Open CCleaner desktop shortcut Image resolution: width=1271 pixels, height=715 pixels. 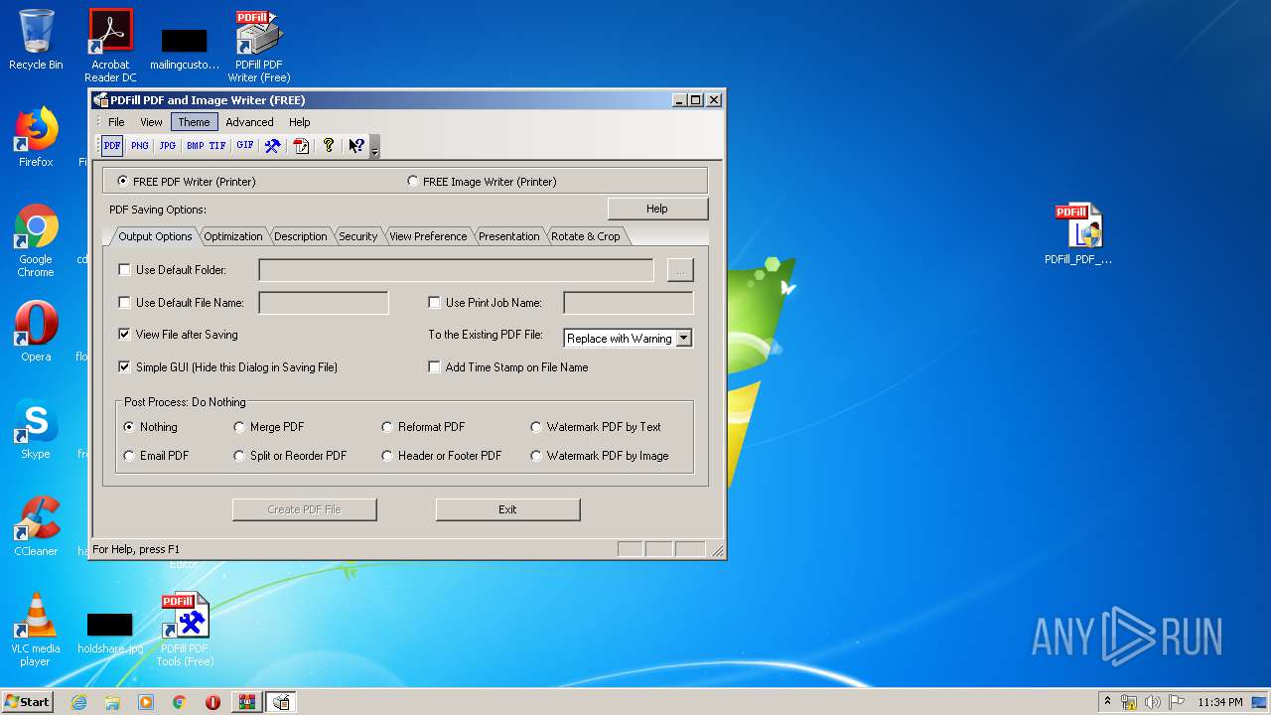coord(36,526)
